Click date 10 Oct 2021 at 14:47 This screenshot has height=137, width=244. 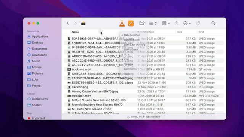click(151, 100)
